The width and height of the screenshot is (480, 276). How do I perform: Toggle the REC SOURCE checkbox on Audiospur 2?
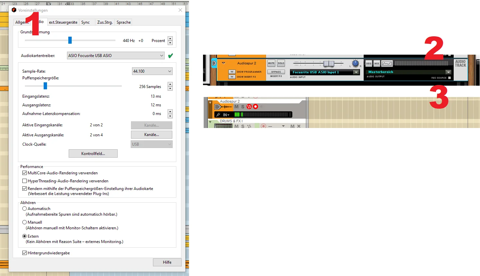click(x=449, y=78)
